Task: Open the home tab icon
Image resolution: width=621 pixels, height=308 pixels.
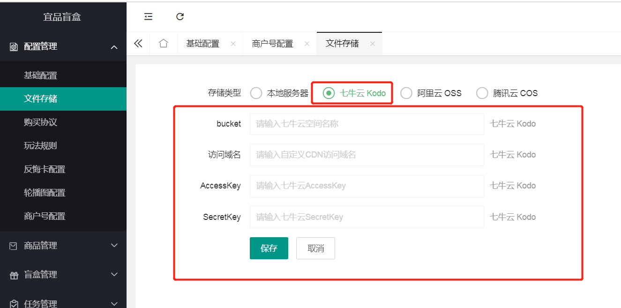Action: coord(163,44)
